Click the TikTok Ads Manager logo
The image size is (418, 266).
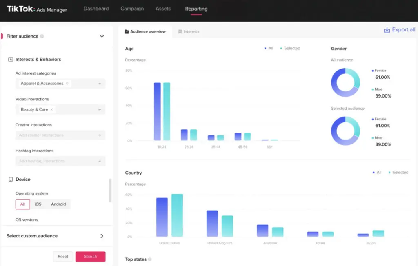click(36, 8)
